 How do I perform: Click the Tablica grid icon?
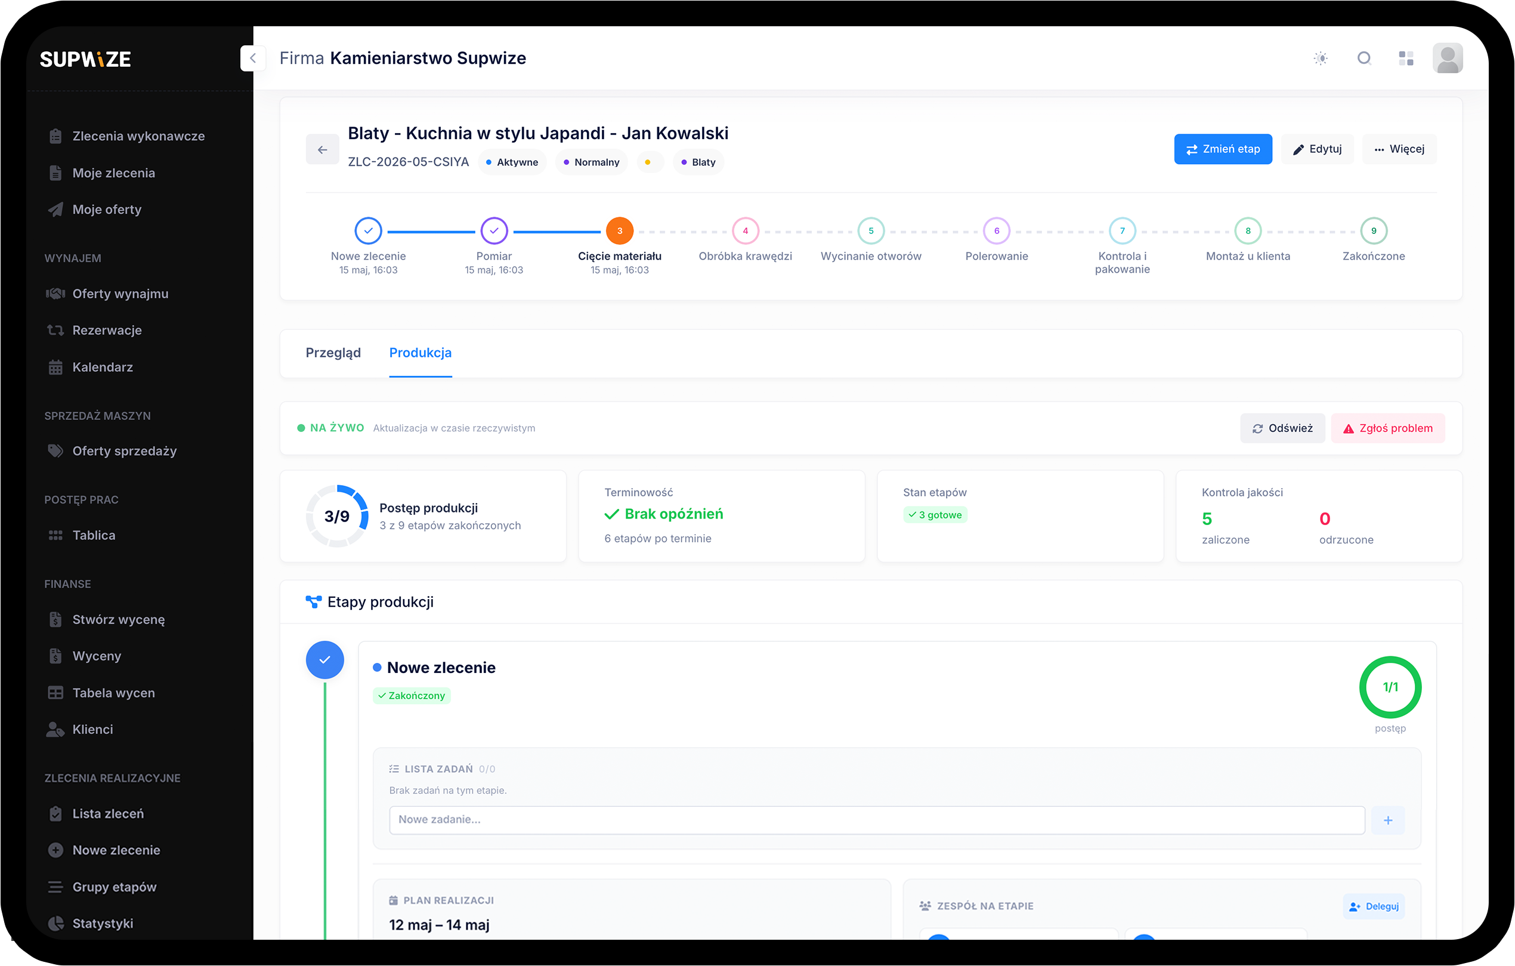(55, 536)
